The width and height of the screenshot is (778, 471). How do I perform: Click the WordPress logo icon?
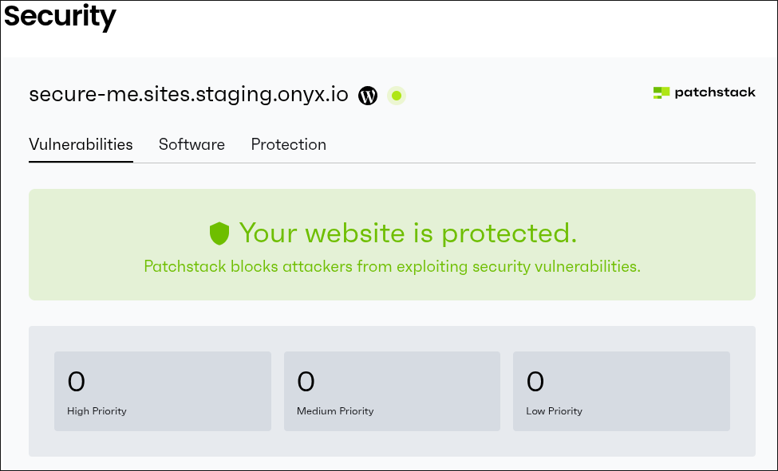point(368,96)
